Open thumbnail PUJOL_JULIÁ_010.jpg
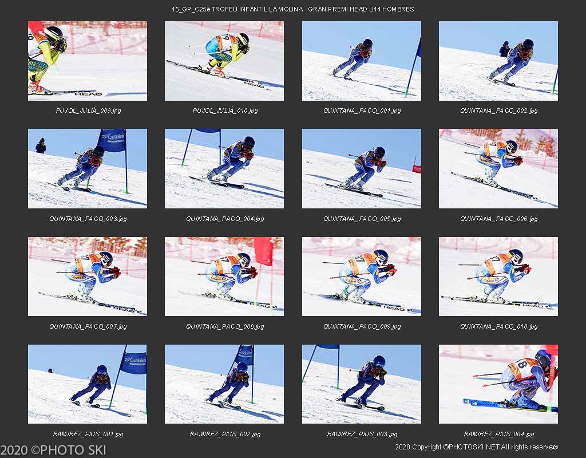 click(224, 61)
